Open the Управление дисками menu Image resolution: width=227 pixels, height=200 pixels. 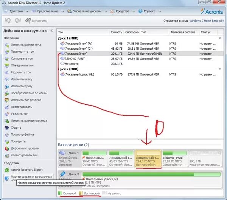(87, 11)
